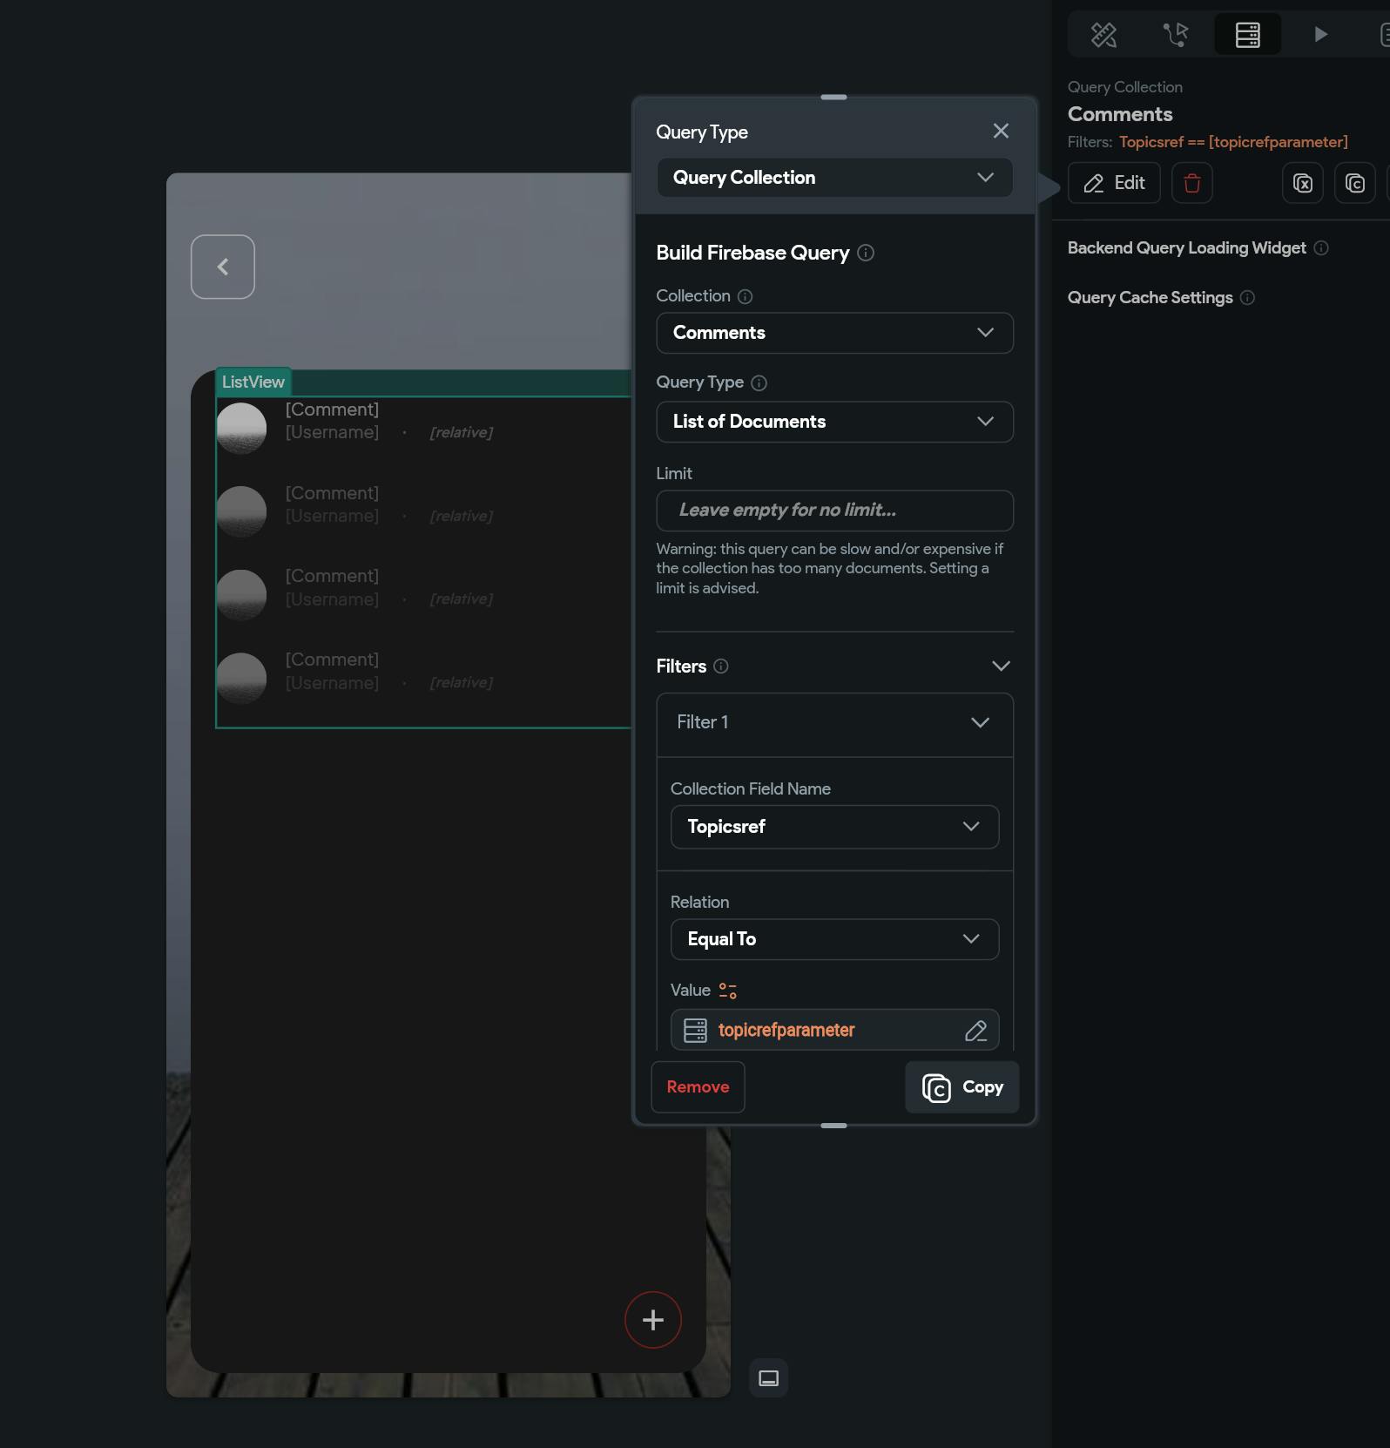Focus the Limit input field
This screenshot has height=1448, width=1390.
pos(834,511)
